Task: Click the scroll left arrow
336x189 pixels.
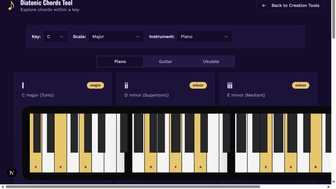Action: pyautogui.click(x=3, y=186)
